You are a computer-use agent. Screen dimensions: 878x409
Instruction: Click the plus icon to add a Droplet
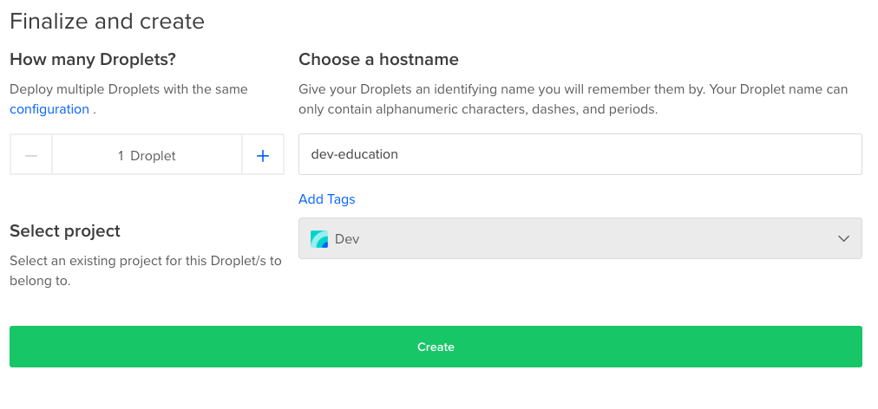coord(263,156)
